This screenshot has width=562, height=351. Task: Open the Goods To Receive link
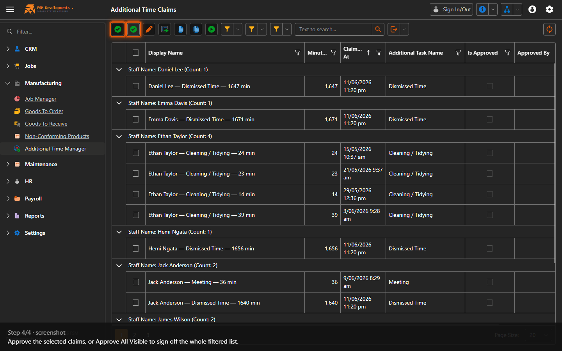(x=46, y=124)
